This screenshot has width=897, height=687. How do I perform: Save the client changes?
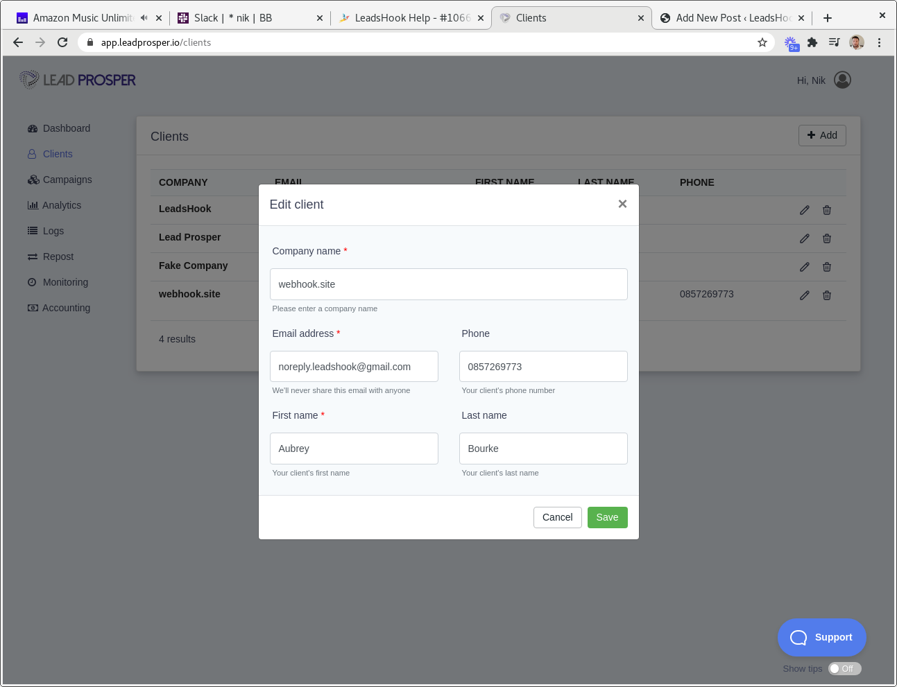[x=607, y=517]
